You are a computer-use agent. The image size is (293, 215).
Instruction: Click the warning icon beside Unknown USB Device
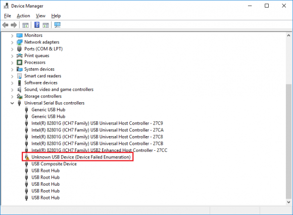(x=27, y=157)
